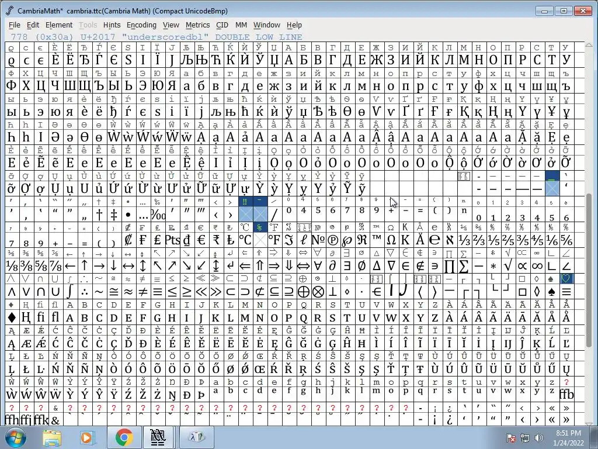
Task: Select the trademark ™ glyph cell
Action: [377, 240]
